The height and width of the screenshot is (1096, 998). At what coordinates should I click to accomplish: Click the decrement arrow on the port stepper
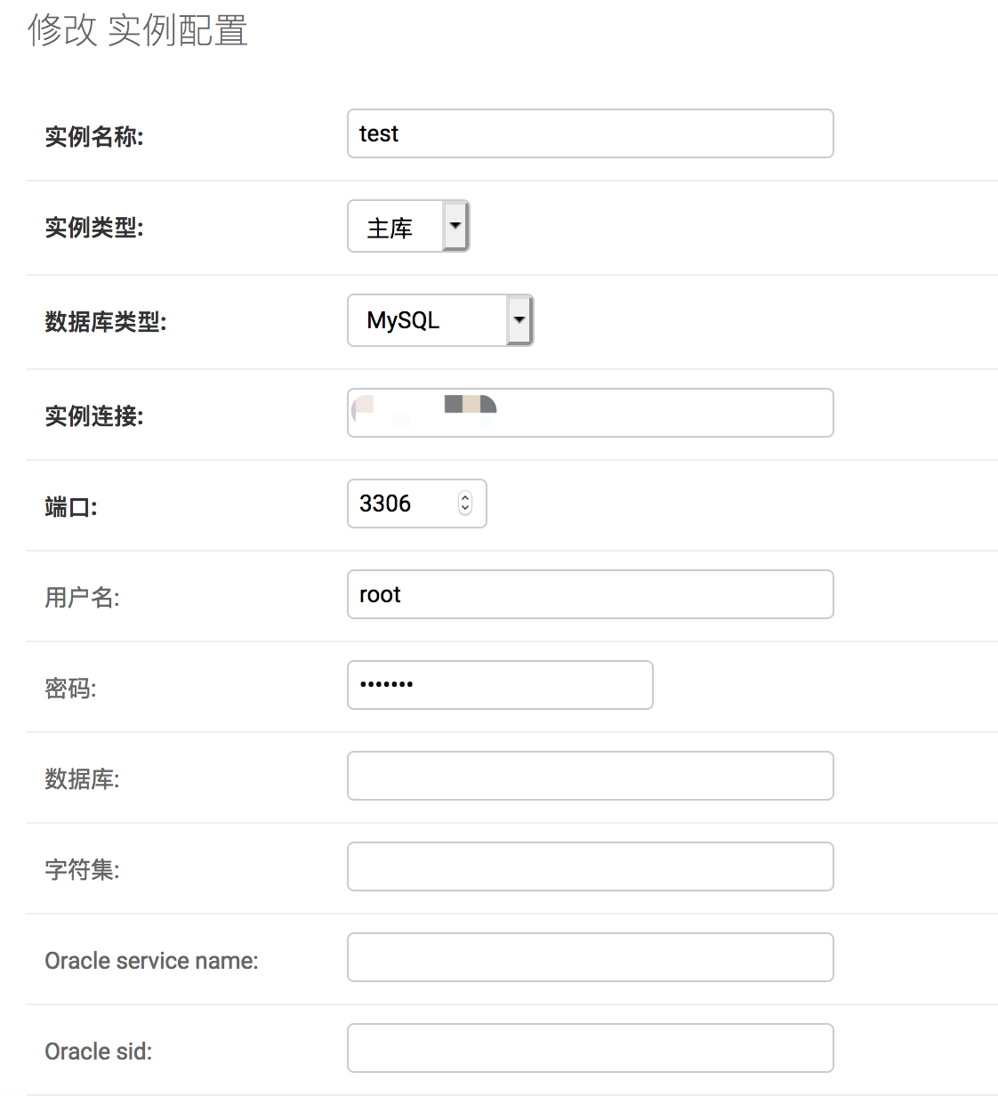pyautogui.click(x=465, y=510)
